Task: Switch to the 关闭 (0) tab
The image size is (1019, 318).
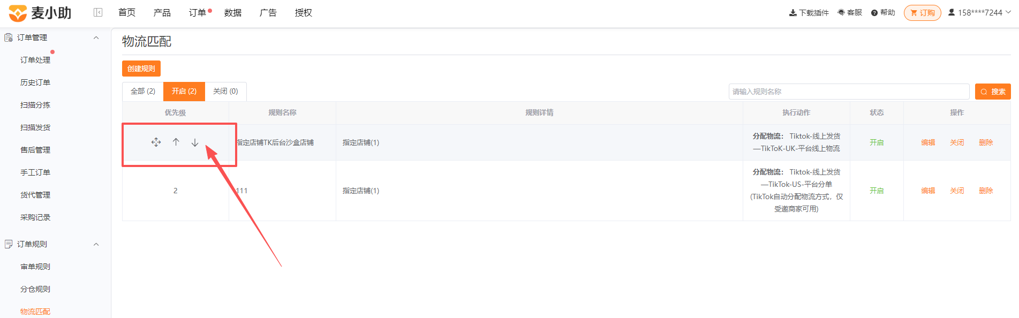Action: tap(225, 92)
